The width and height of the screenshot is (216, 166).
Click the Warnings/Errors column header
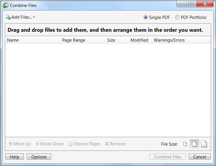point(181,40)
